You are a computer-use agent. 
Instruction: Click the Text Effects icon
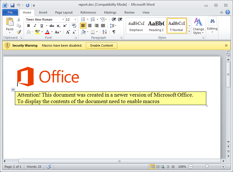[x=29, y=32]
